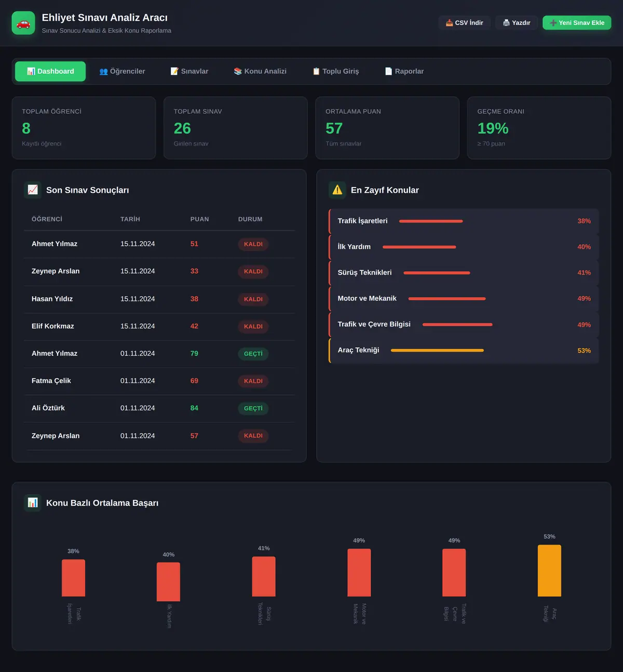Image resolution: width=623 pixels, height=672 pixels.
Task: Click the Trafik İşaretleri progress bar
Action: coord(431,221)
